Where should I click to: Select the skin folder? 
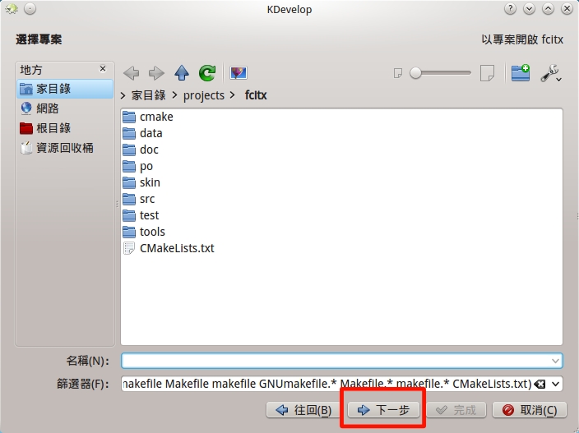click(141, 182)
